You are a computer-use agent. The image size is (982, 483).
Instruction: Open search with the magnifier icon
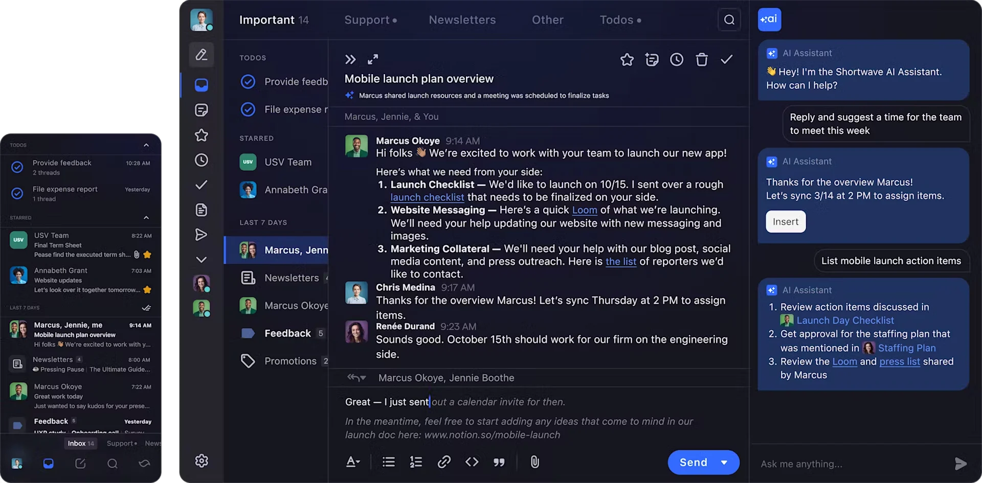[728, 19]
